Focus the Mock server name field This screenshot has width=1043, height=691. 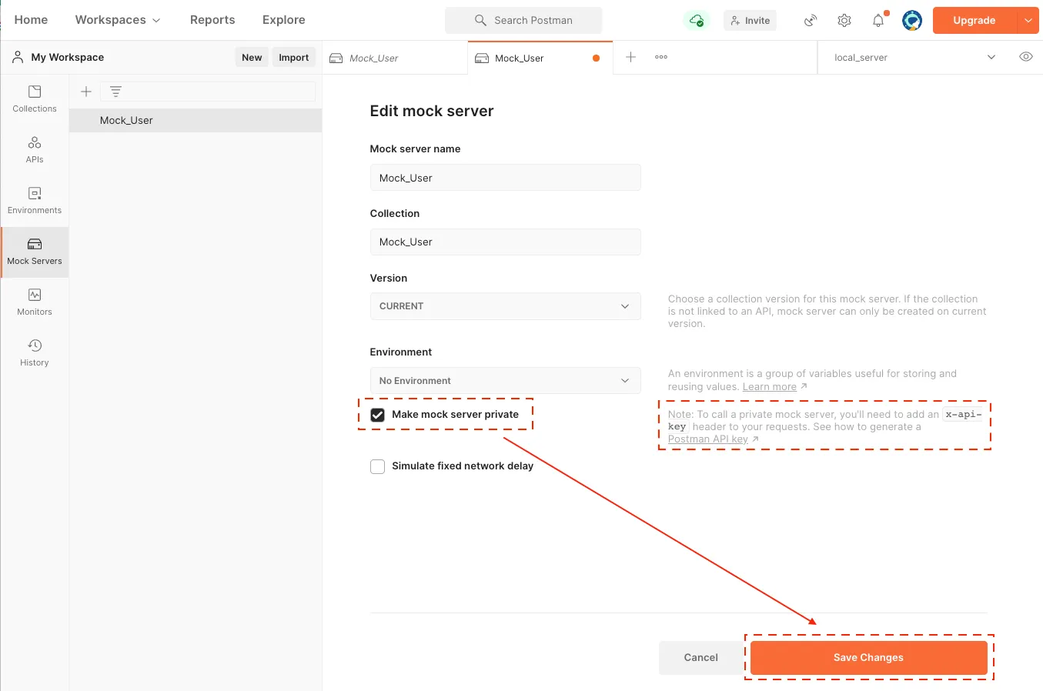pyautogui.click(x=506, y=178)
